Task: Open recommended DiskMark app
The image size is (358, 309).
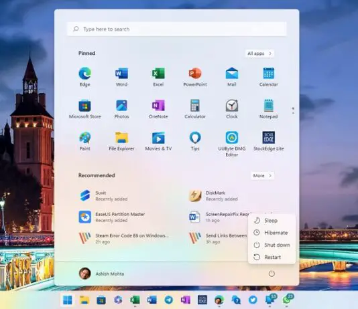Action: tap(213, 195)
